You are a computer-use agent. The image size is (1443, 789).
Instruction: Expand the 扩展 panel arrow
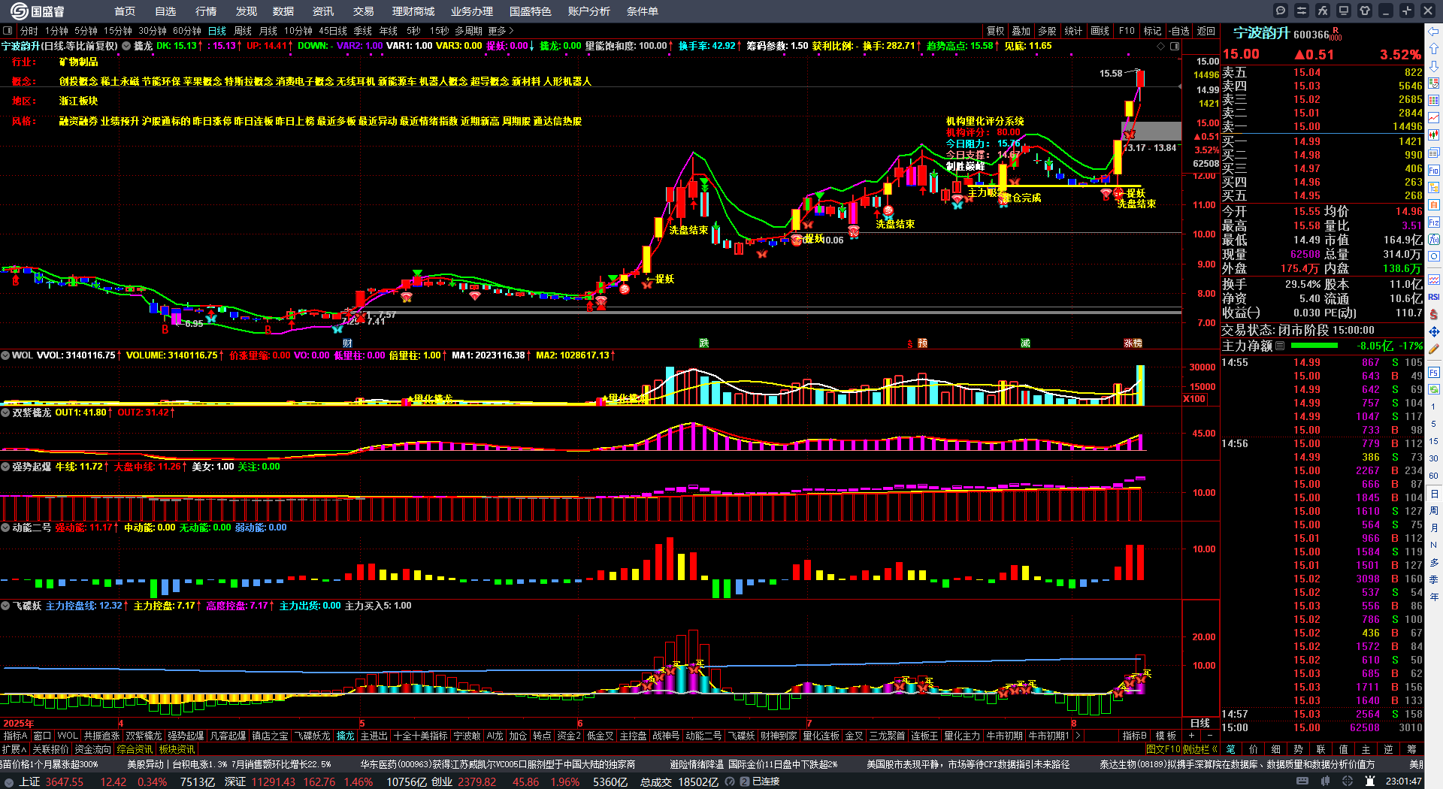pos(14,749)
